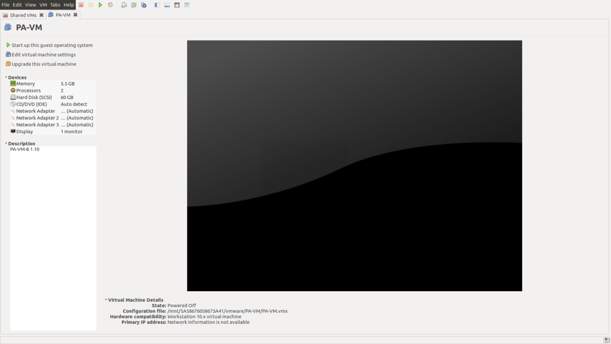Click the Revert to Snapshot toolbar icon
Image resolution: width=611 pixels, height=344 pixels.
pos(134,5)
